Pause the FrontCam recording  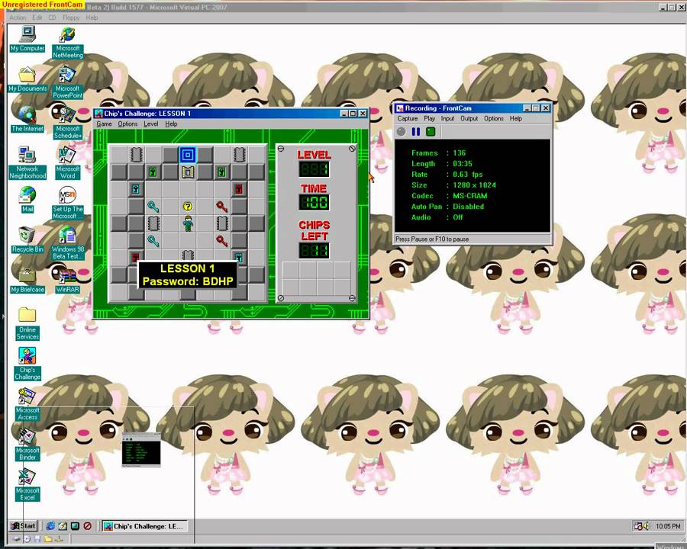[416, 132]
